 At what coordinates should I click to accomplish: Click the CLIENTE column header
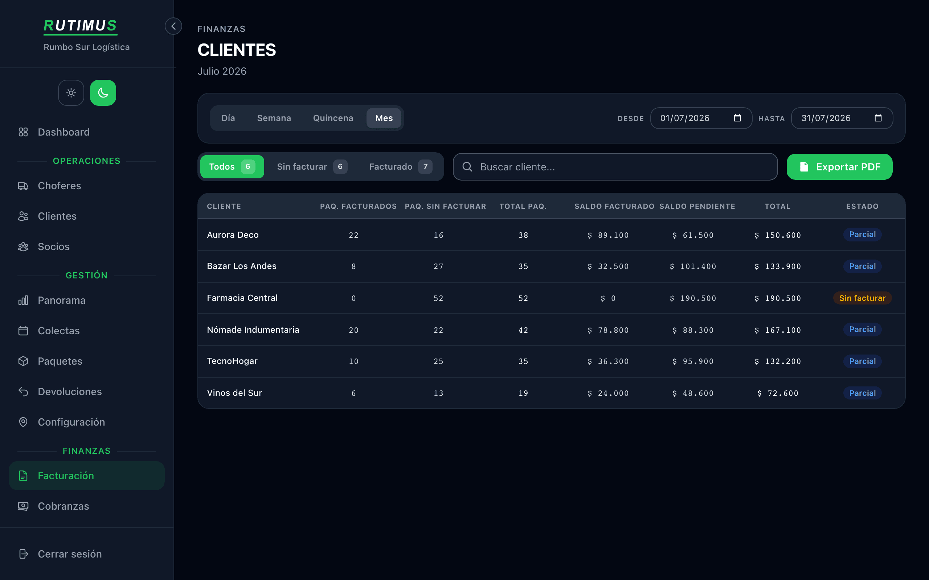[x=224, y=206]
